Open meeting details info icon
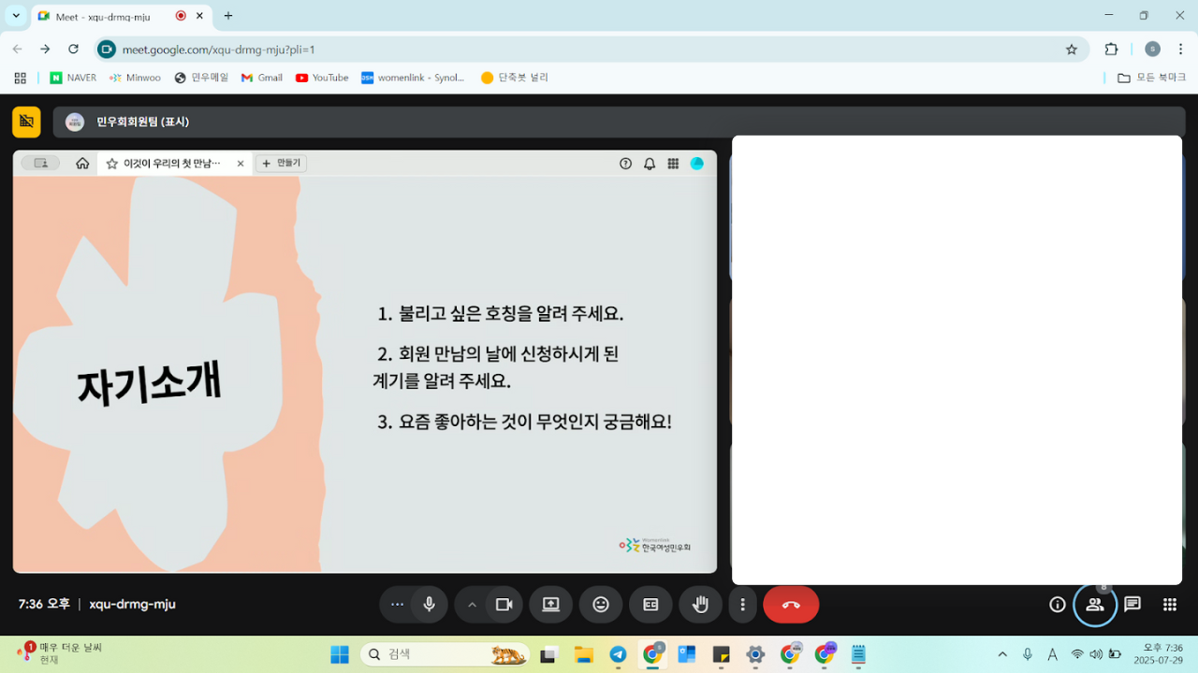 pos(1058,605)
